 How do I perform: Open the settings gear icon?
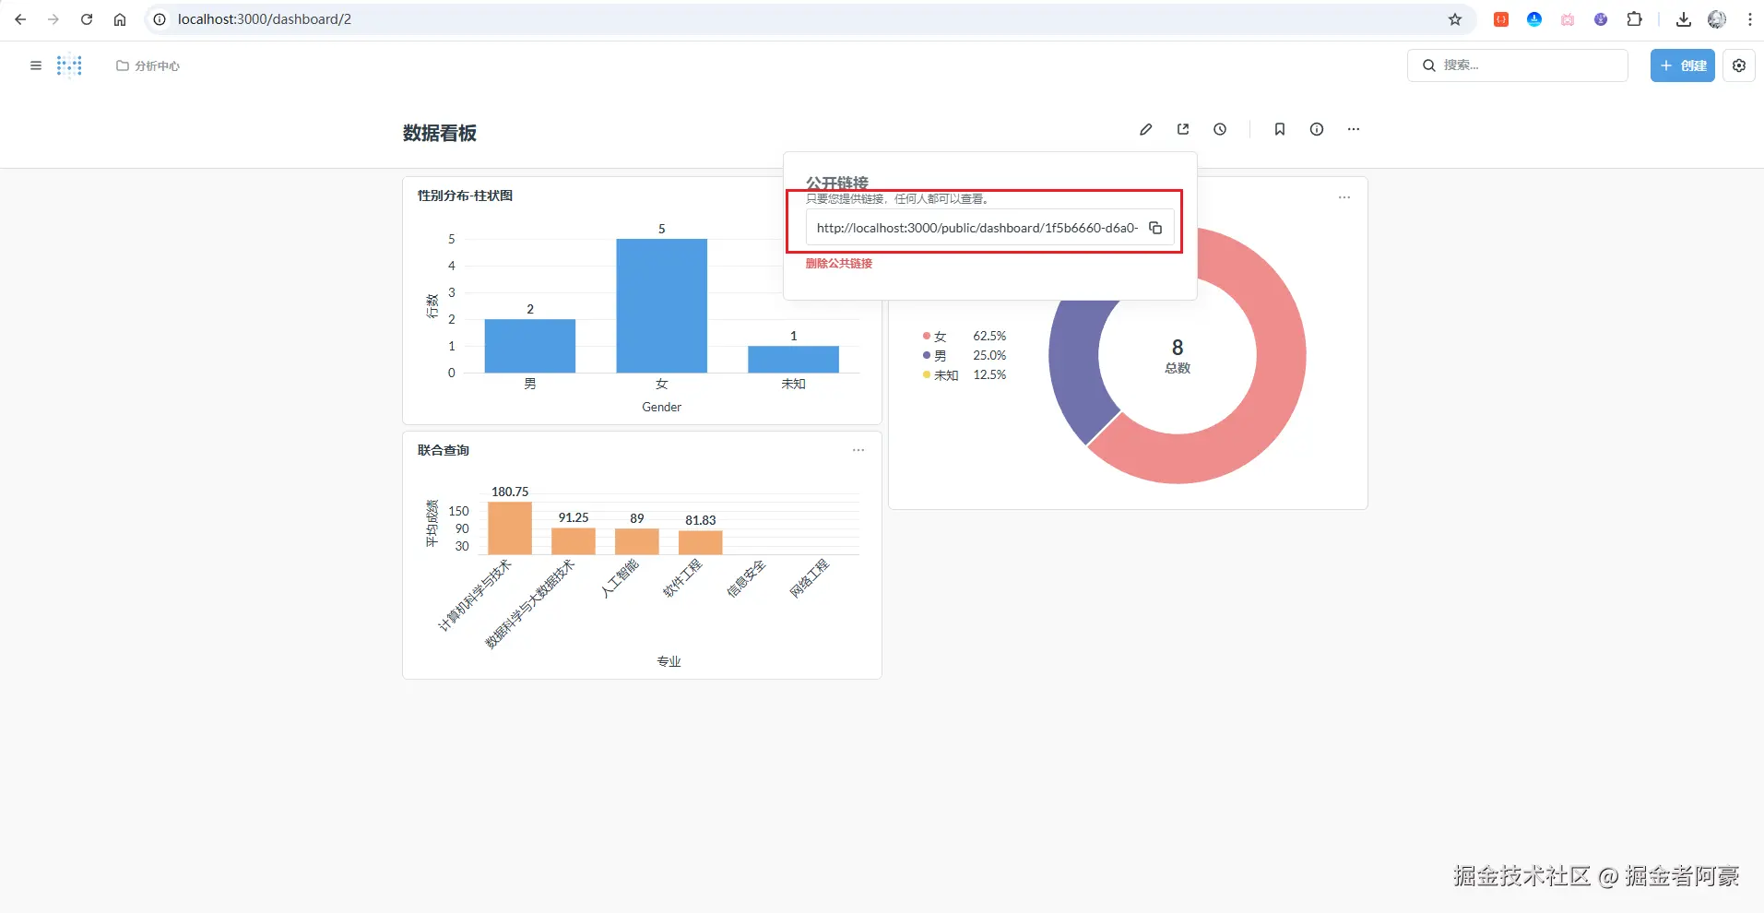coord(1739,65)
